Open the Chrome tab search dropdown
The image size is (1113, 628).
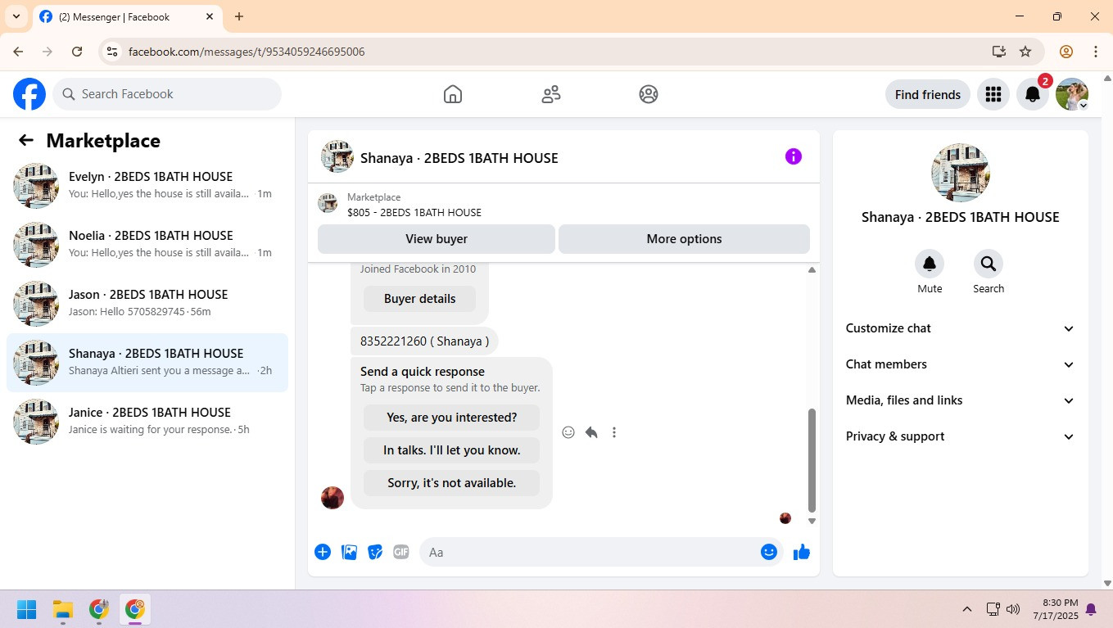[x=16, y=16]
